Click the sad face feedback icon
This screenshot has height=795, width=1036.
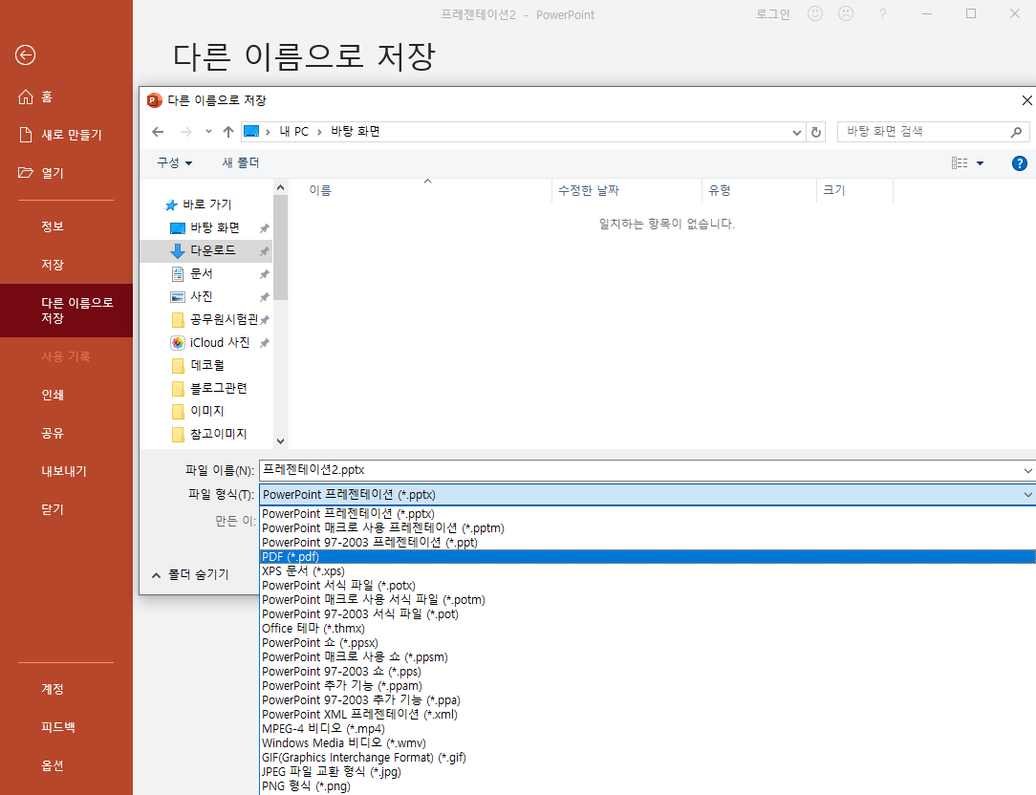(846, 14)
